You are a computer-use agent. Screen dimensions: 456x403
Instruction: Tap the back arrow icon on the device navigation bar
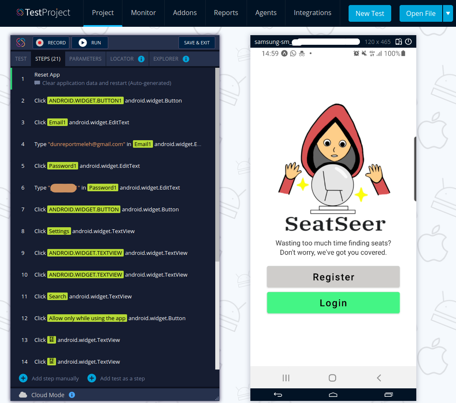(x=277, y=395)
